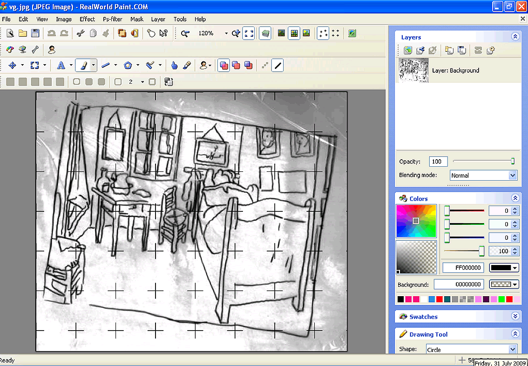Select the pointing hand tool
This screenshot has width=528, height=366.
[174, 65]
